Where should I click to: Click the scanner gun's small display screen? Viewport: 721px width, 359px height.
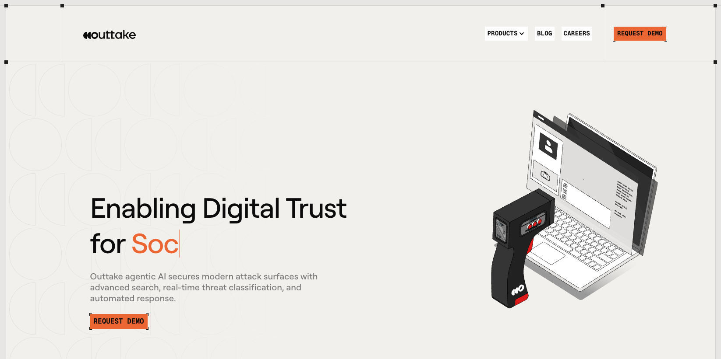[x=501, y=230]
